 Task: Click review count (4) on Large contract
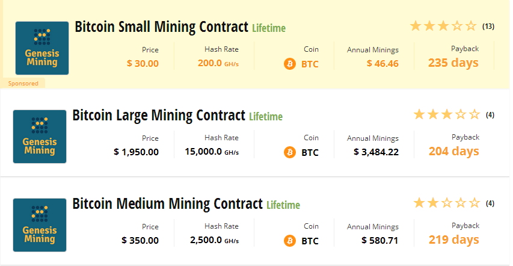click(490, 115)
